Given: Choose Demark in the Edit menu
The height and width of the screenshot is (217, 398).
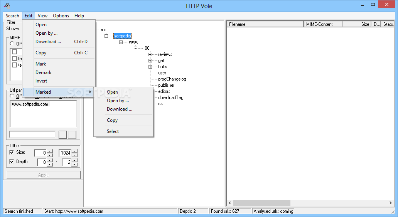Looking at the screenshot, I should (59, 72).
